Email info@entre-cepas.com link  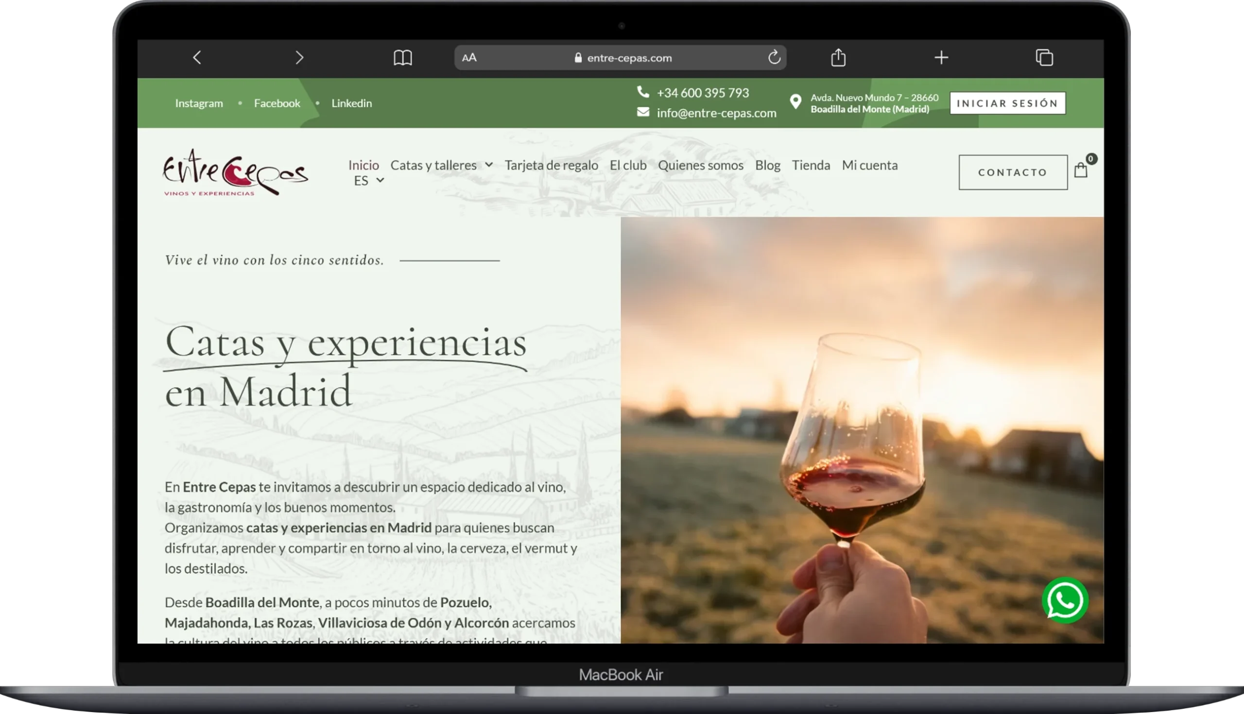point(716,113)
